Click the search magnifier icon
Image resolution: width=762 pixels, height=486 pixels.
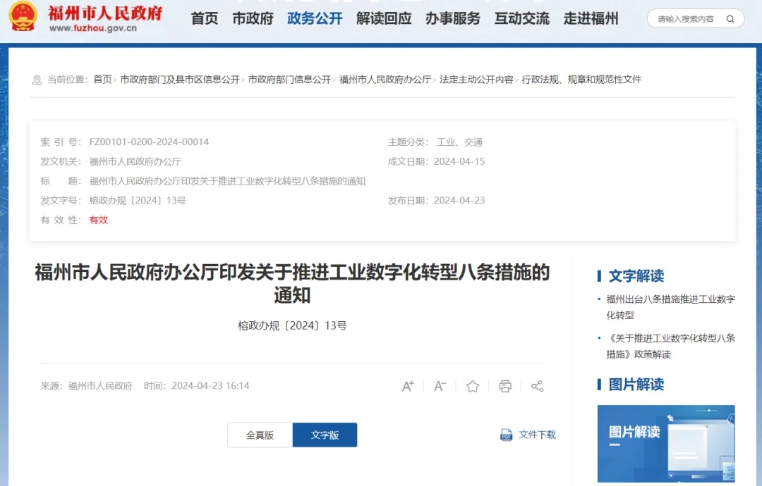point(730,19)
